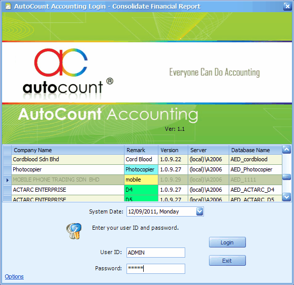This screenshot has width=294, height=285.
Task: Click the company list scrollbar thumb
Action: 287,177
